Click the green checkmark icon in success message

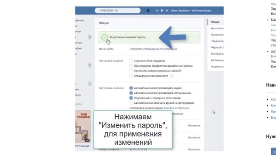click(x=104, y=37)
